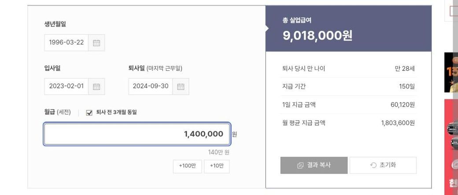Click the car advertisement banner on right
This screenshot has width=458, height=195.
click(450, 145)
